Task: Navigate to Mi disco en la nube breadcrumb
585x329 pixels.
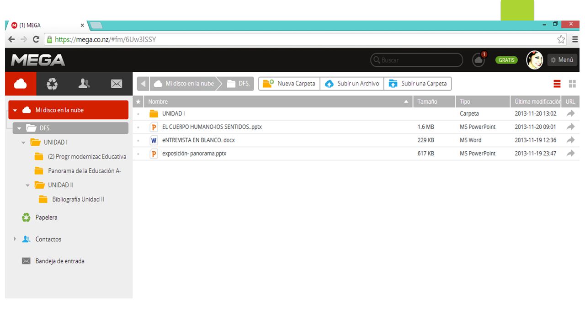Action: 185,84
